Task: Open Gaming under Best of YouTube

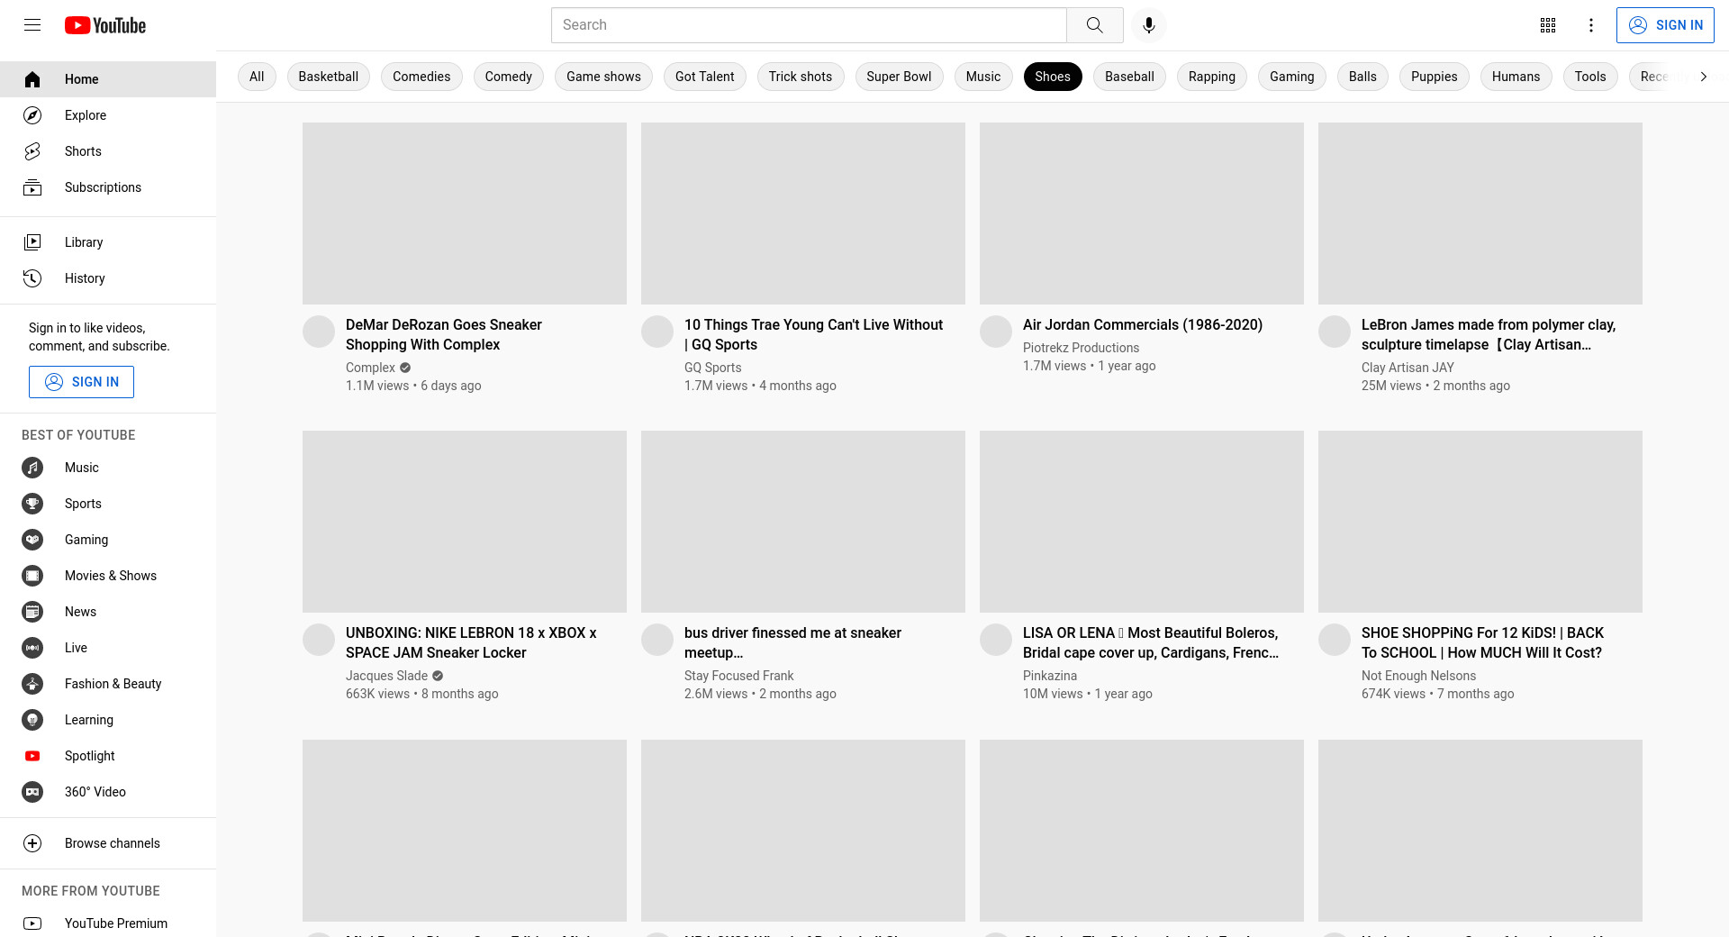Action: (108, 540)
